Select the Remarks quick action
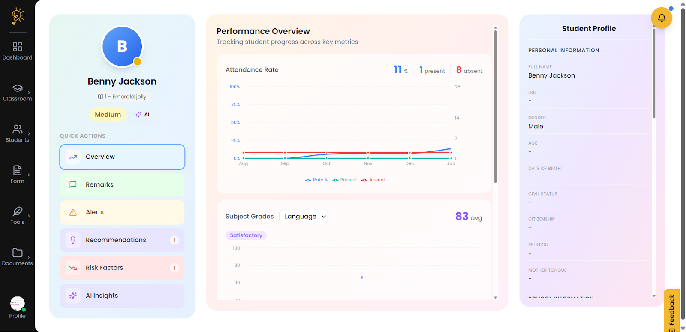This screenshot has height=332, width=686. (x=122, y=185)
